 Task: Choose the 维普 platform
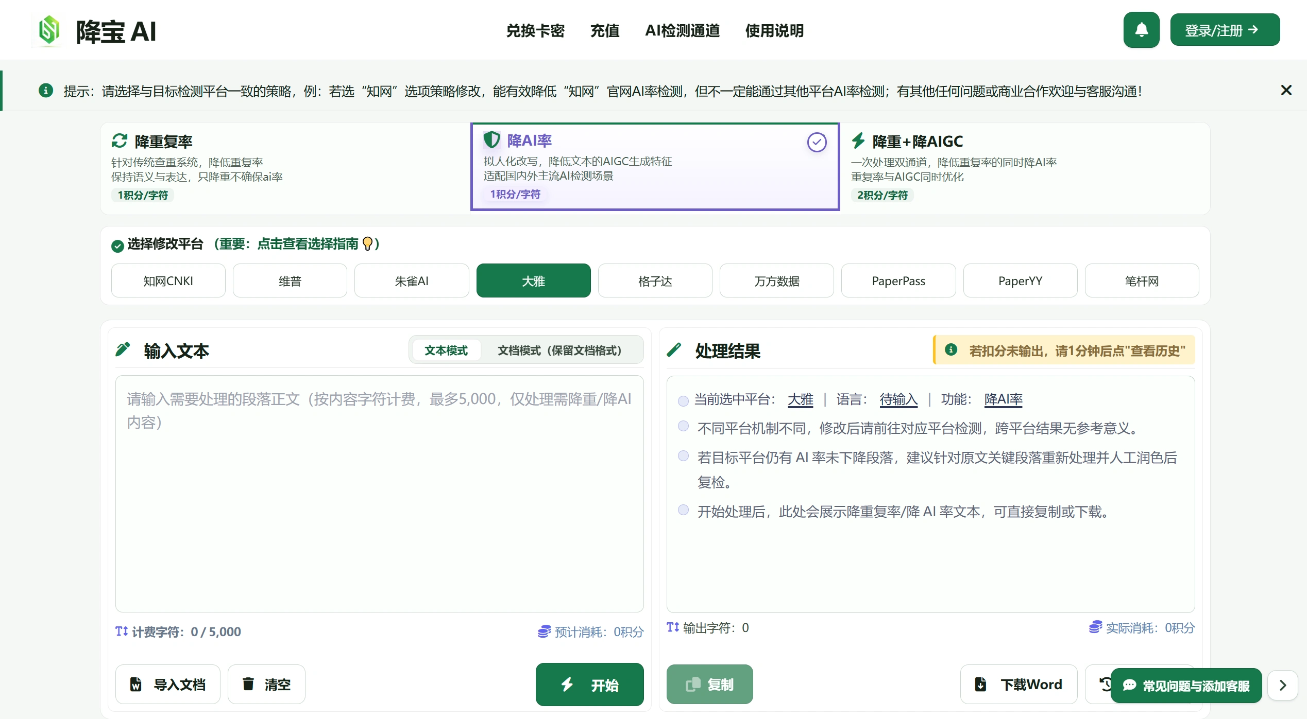tap(290, 281)
